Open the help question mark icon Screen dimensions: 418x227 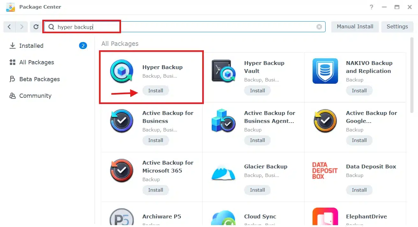coord(371,7)
